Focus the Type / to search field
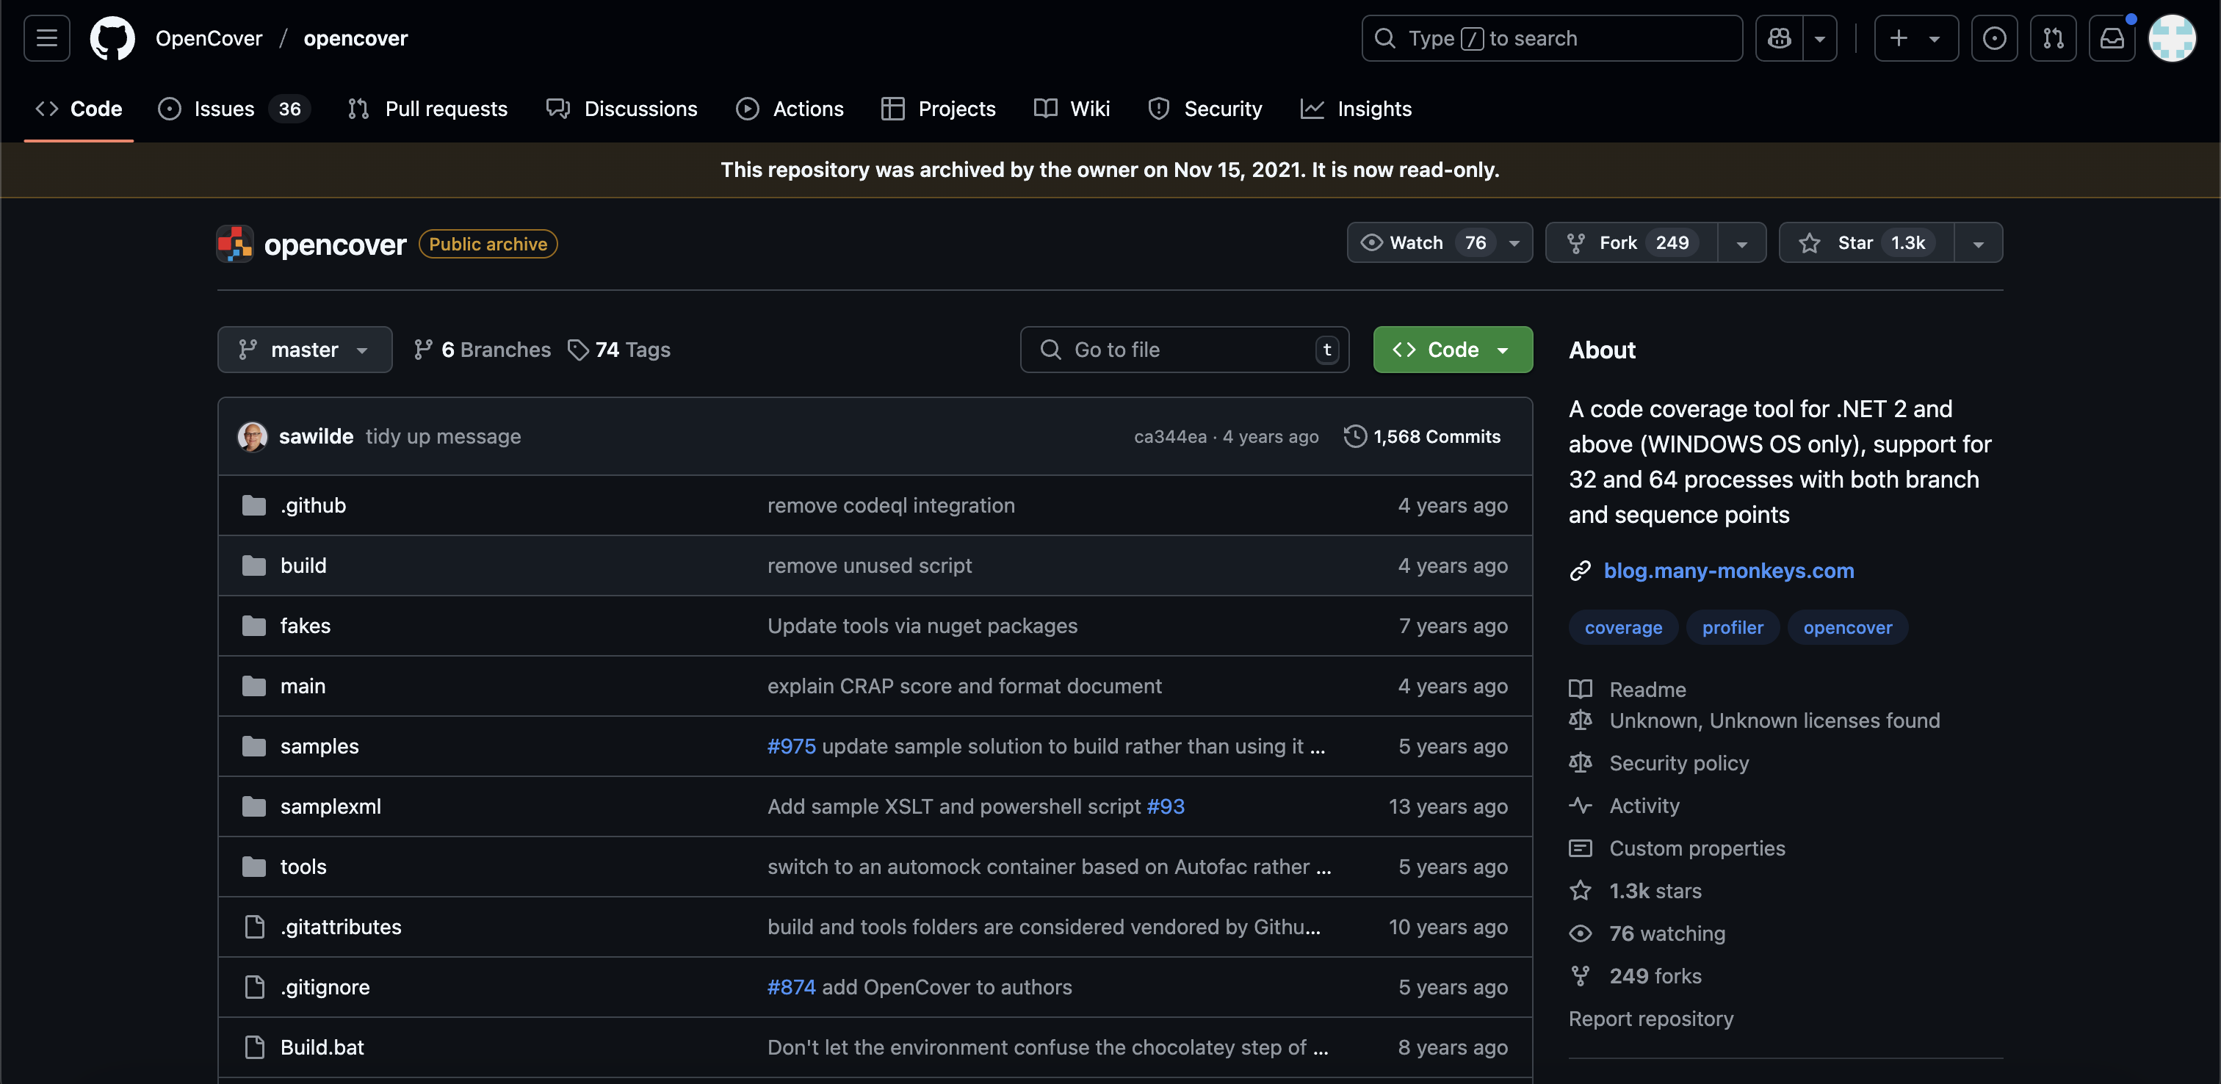Image resolution: width=2221 pixels, height=1084 pixels. tap(1552, 38)
